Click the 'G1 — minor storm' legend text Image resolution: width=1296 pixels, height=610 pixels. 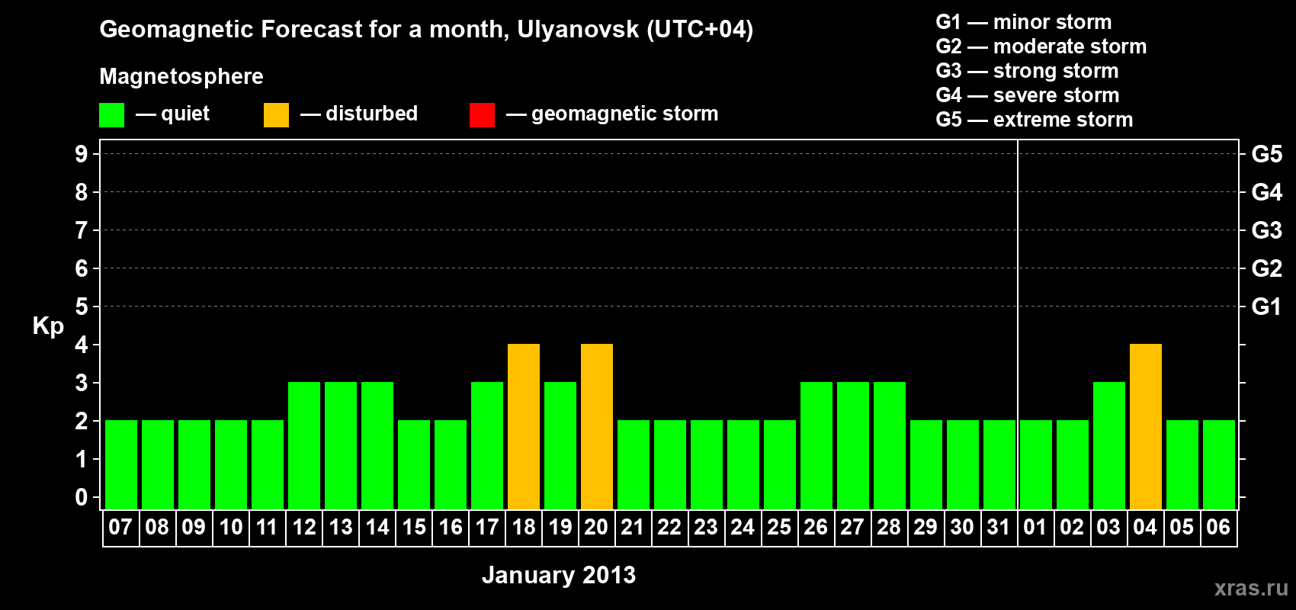click(1024, 22)
